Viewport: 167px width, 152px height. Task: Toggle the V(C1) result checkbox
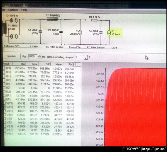pos(4,103)
